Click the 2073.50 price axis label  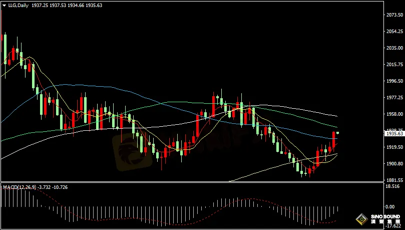coord(394,15)
